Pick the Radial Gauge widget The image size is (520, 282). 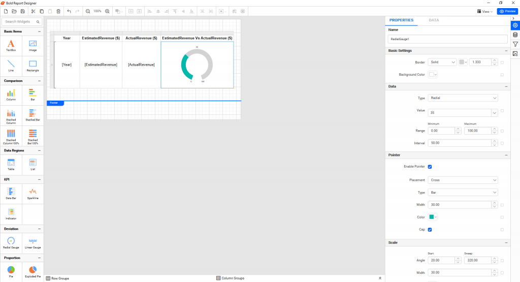[x=11, y=243]
